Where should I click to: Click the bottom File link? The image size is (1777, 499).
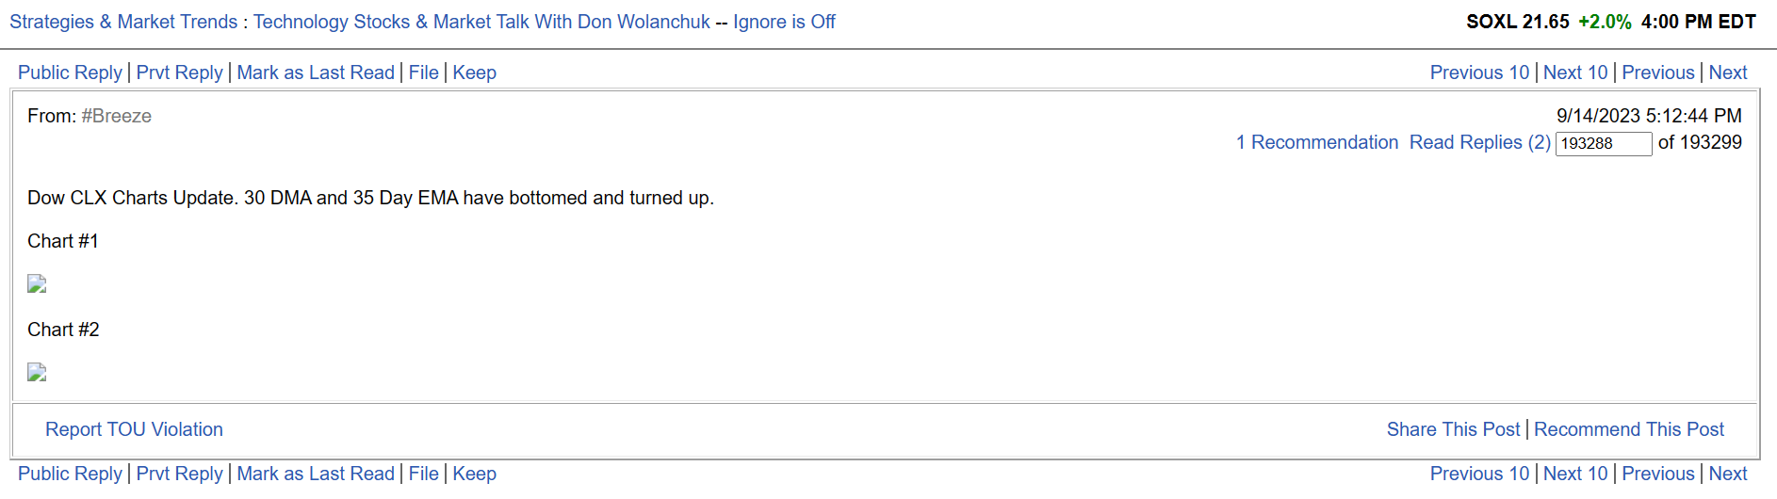[x=423, y=474]
